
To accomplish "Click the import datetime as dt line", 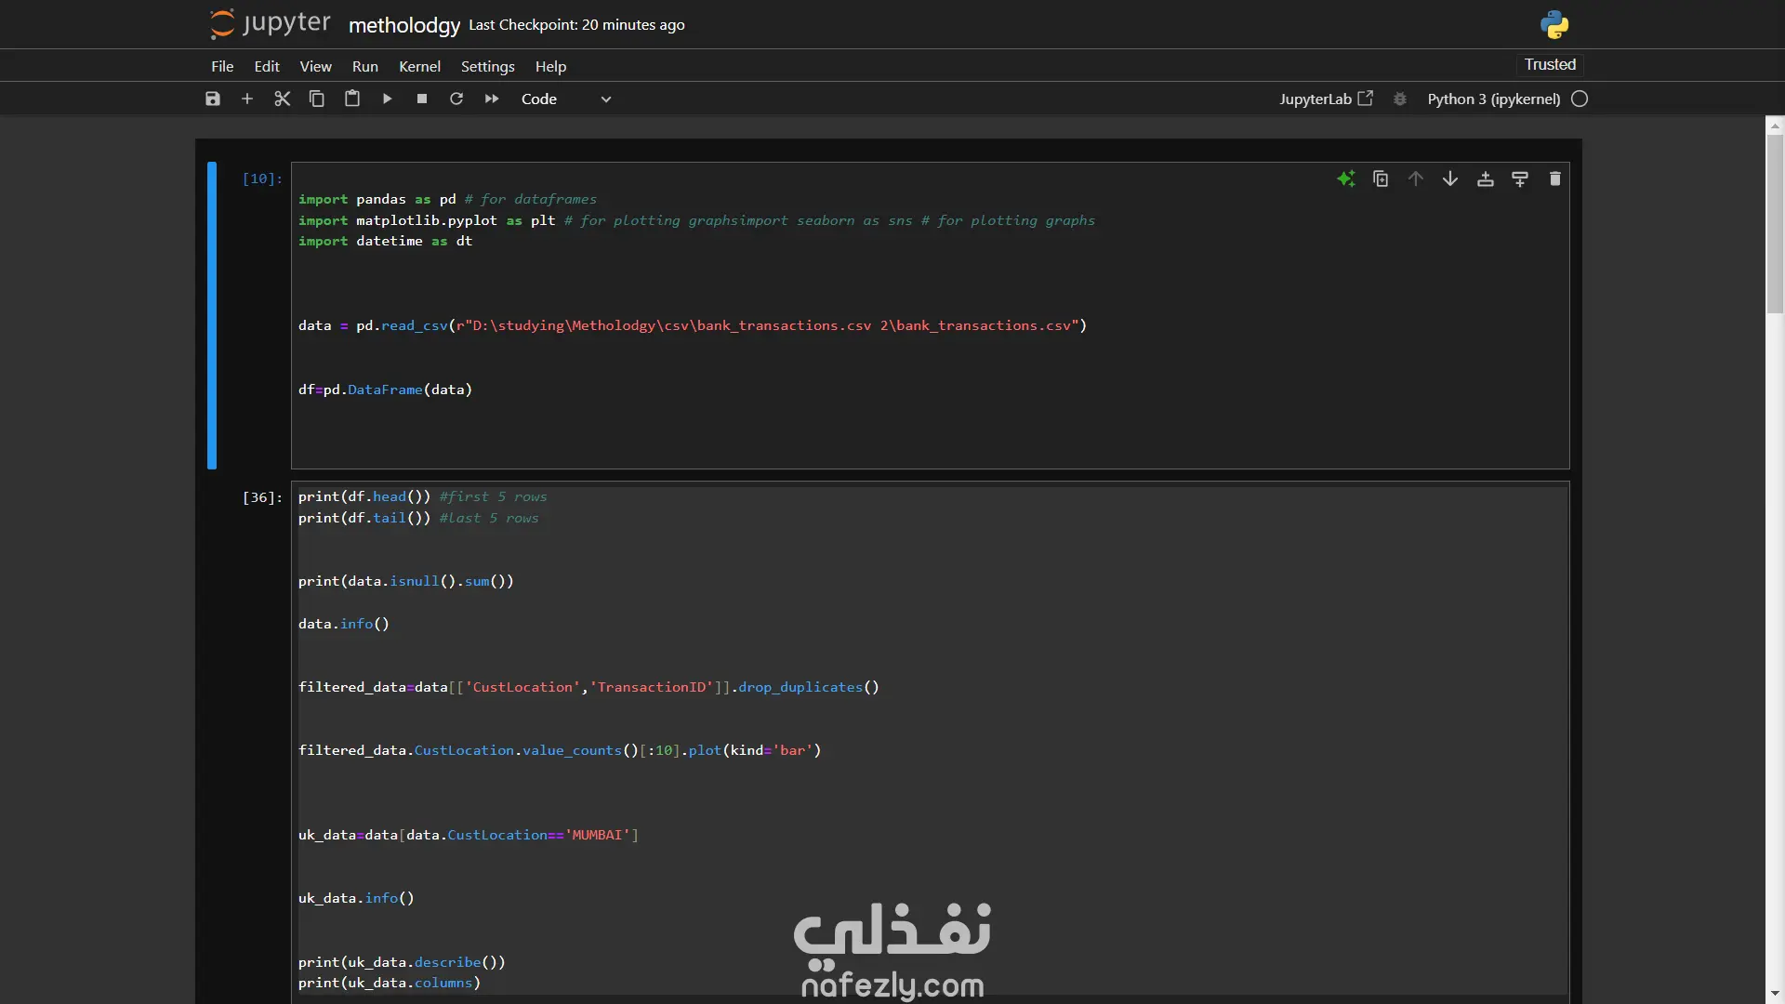I will pos(385,241).
